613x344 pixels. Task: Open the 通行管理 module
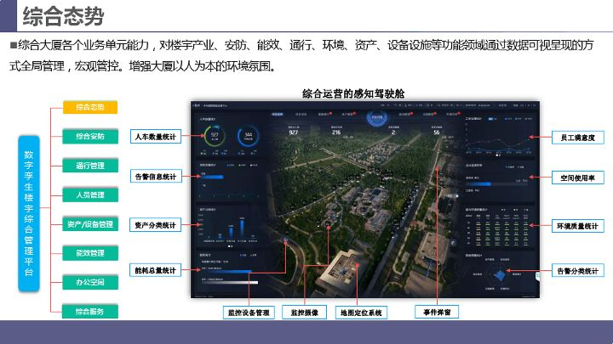point(90,166)
